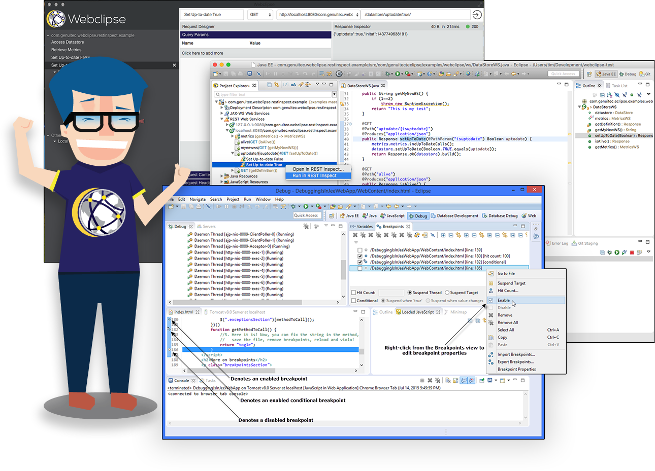Click the type filter text field in Project Explorer
655x471 pixels.
pos(273,94)
